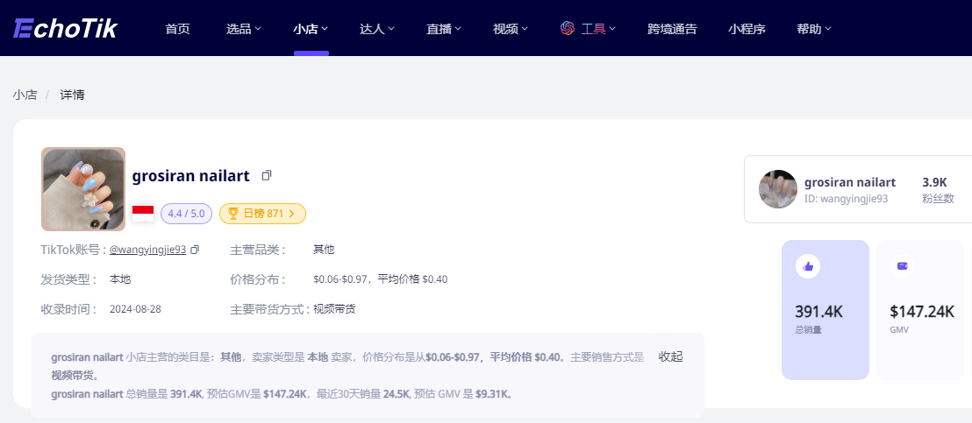This screenshot has height=423, width=972.
Task: Open the 视频 navigation dropdown
Action: pyautogui.click(x=511, y=29)
